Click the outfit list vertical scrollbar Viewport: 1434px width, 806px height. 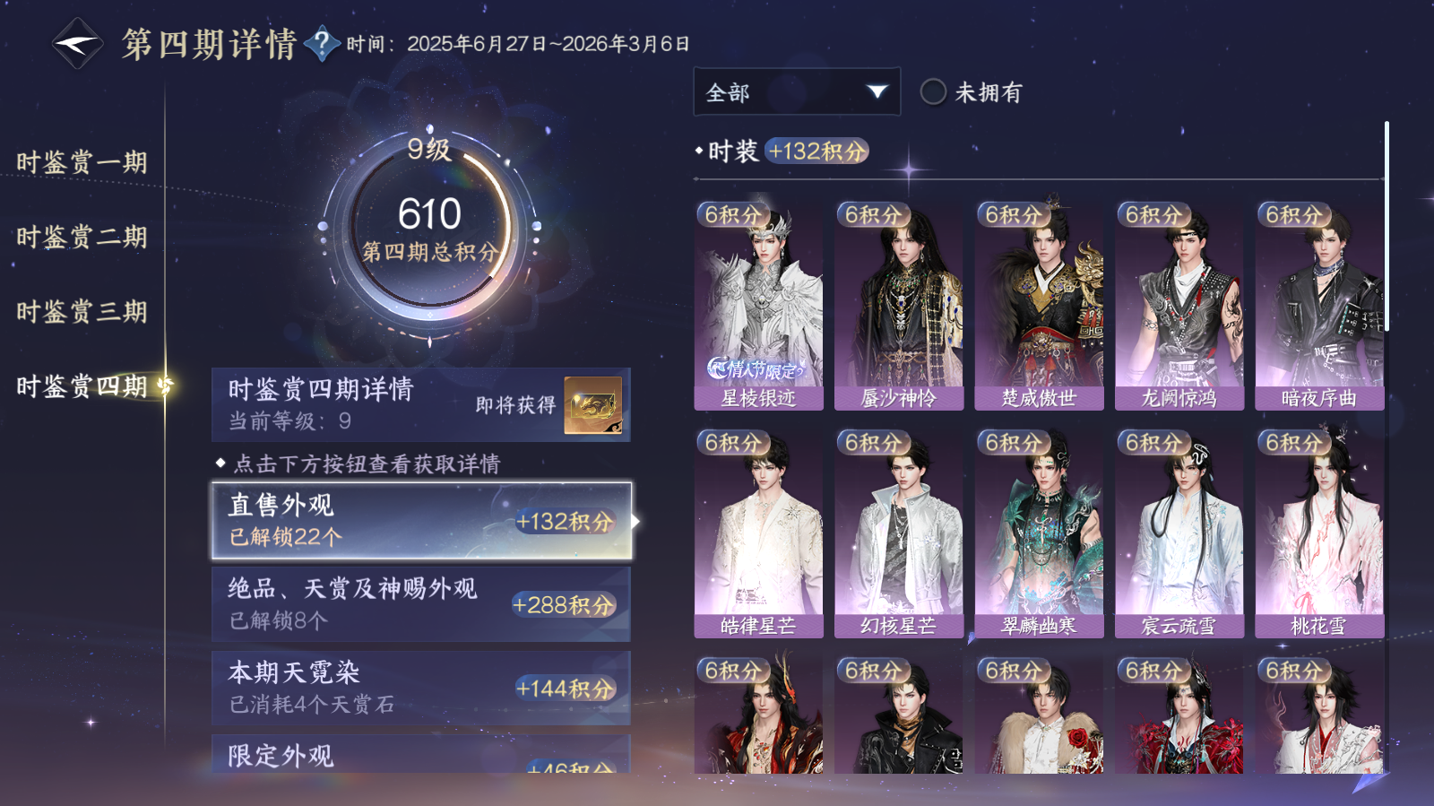[1386, 226]
